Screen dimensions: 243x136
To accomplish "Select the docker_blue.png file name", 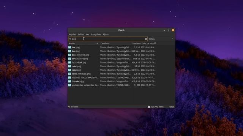I will point(80,59).
